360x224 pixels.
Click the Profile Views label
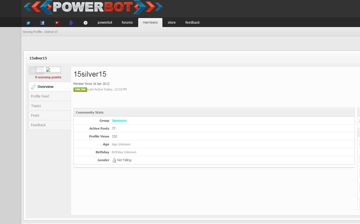pos(99,136)
